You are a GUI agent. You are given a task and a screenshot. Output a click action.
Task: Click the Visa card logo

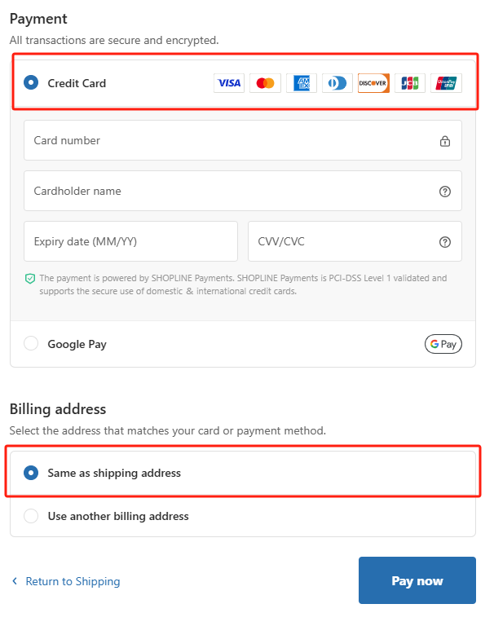pos(229,83)
